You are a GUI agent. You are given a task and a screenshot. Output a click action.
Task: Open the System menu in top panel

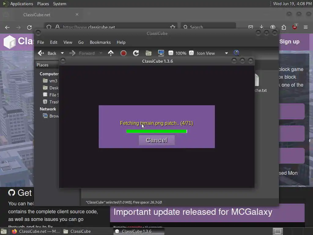click(60, 4)
